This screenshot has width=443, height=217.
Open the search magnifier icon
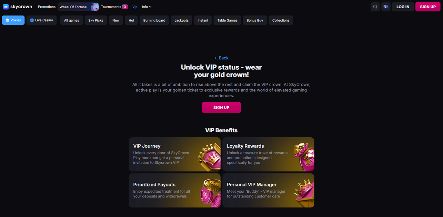tap(375, 7)
